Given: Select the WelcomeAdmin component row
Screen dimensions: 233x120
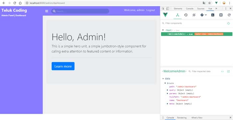Looking at the screenshot, I should 197,34.
